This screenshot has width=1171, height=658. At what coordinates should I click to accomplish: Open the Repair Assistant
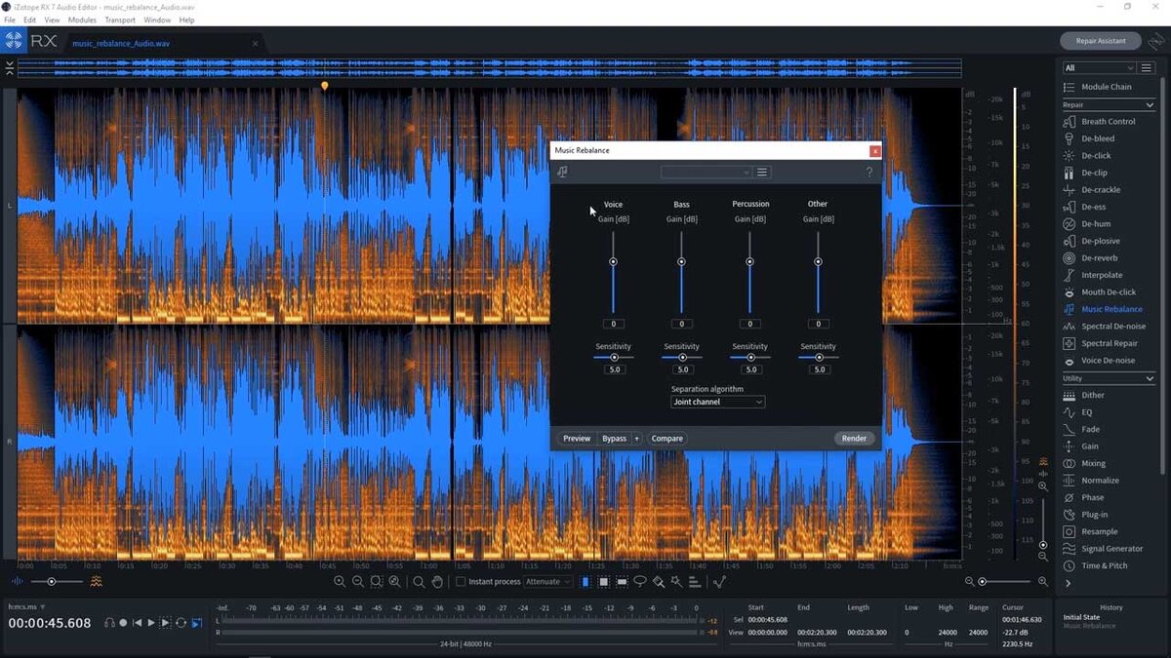click(1101, 41)
